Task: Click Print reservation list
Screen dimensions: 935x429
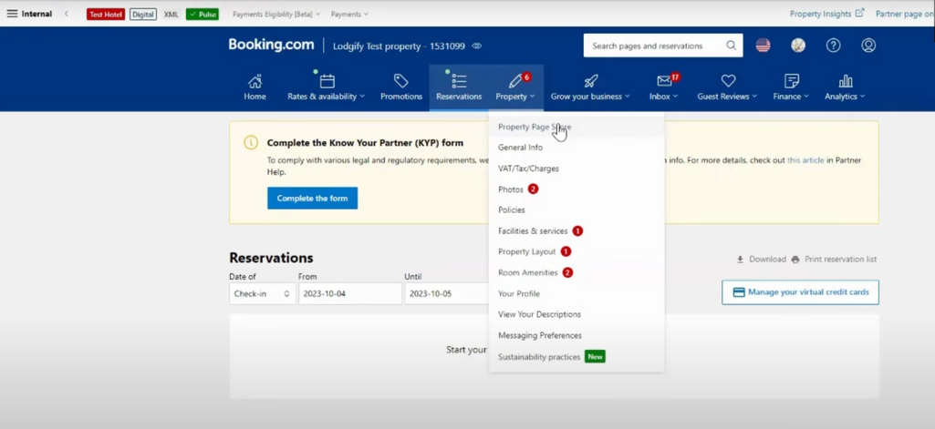Action: coord(835,260)
